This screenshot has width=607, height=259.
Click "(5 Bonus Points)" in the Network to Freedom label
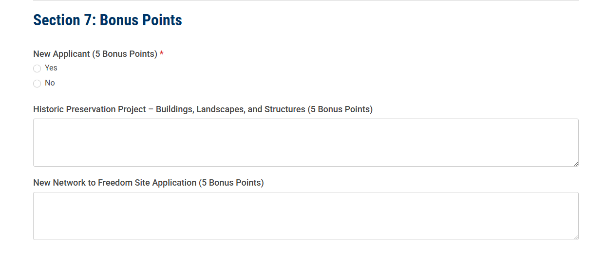point(231,183)
